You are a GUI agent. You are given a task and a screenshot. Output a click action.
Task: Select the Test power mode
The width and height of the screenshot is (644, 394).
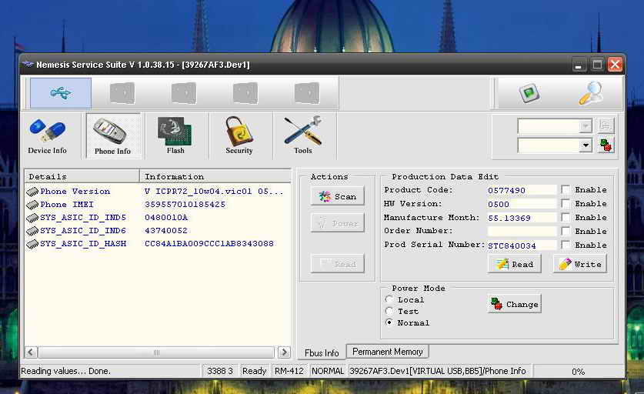[x=389, y=311]
